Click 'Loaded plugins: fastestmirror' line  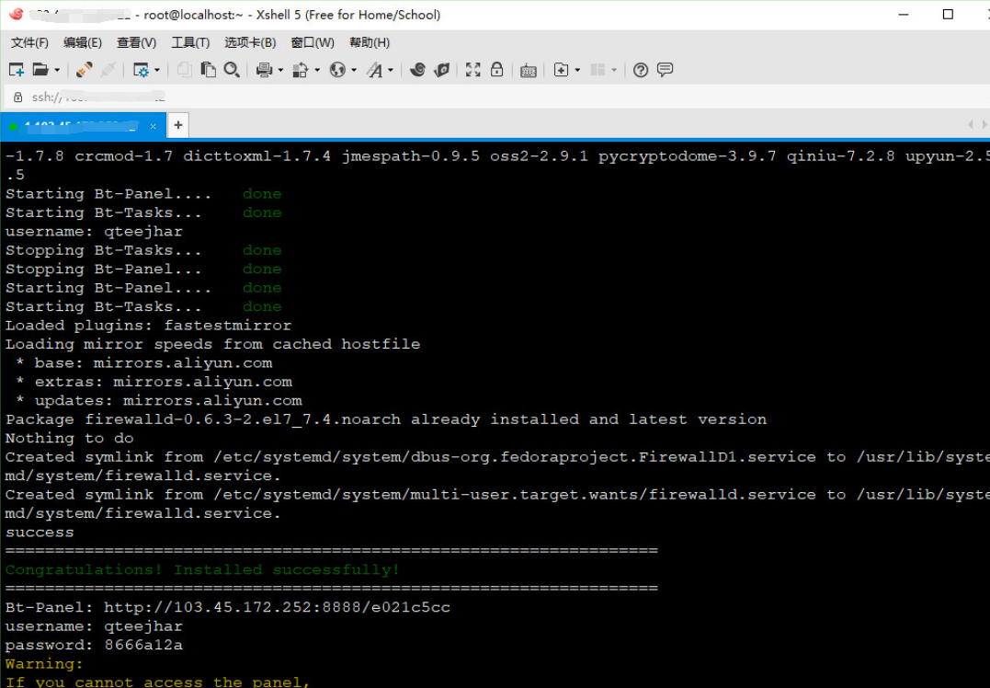148,326
